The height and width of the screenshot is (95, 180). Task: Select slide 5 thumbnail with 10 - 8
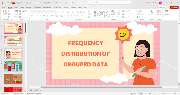(x=13, y=79)
